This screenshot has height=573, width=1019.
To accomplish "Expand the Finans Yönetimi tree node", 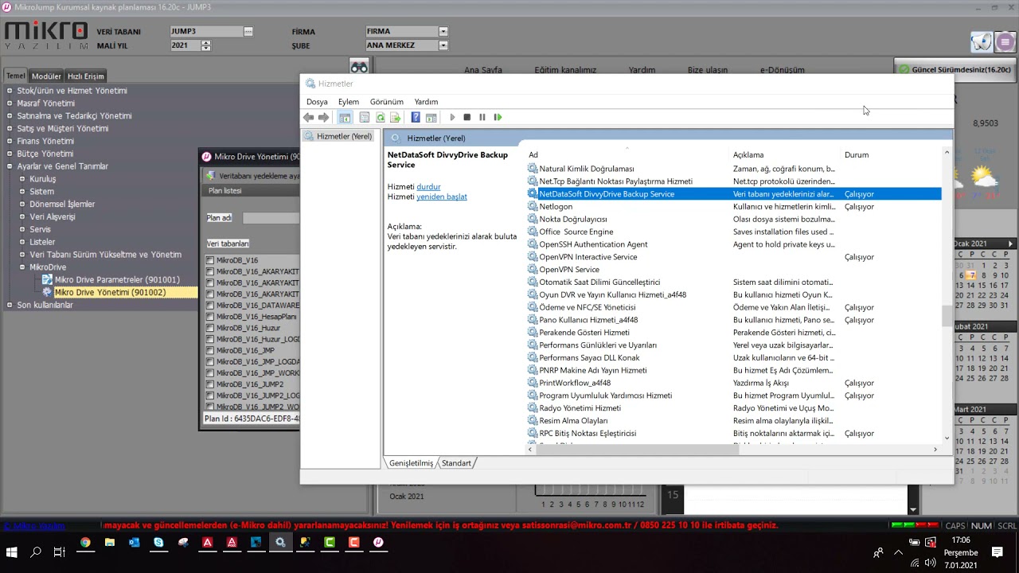I will pyautogui.click(x=10, y=141).
